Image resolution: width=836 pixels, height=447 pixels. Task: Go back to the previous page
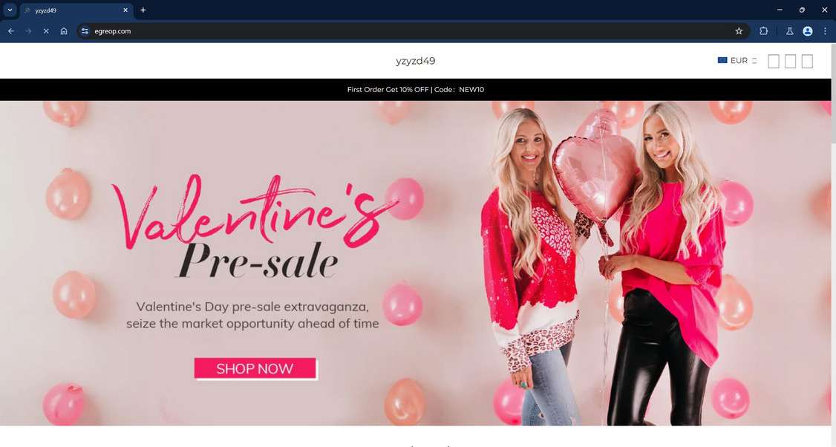click(x=10, y=31)
